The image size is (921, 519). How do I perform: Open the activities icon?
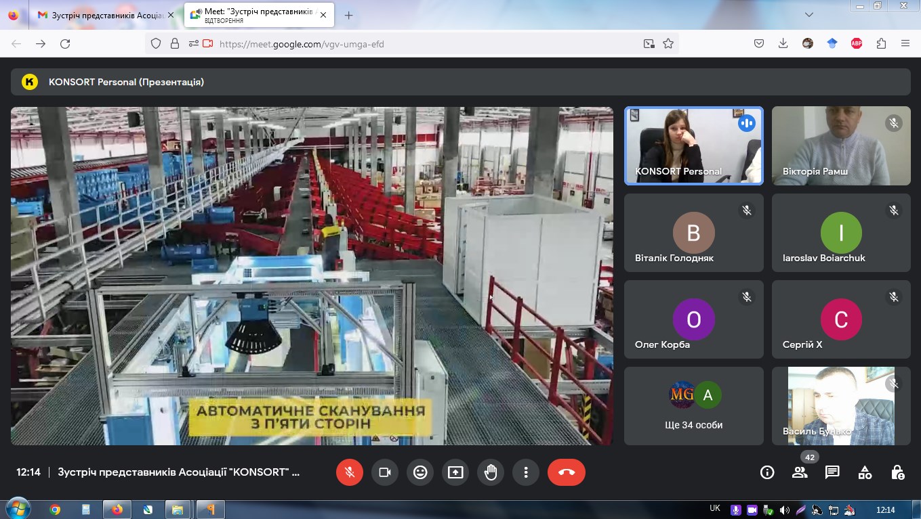pyautogui.click(x=865, y=472)
